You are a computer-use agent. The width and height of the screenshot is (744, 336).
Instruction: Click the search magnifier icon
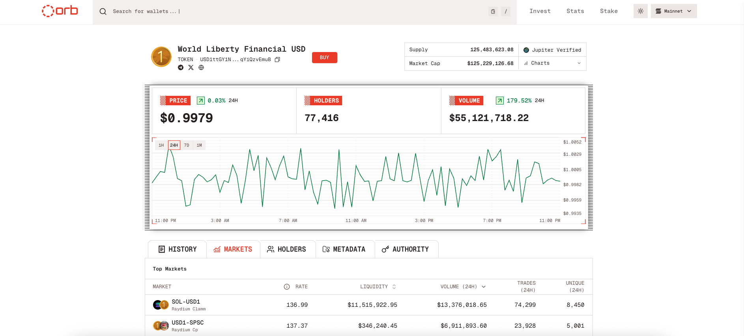[x=103, y=11]
